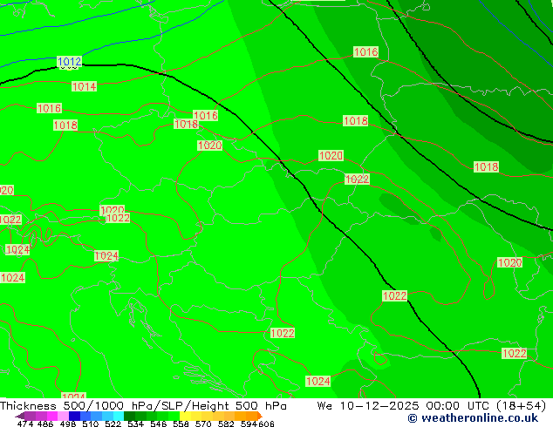This screenshot has height=427, width=553.
Task: Click the legend value 486
Action: 45,424
